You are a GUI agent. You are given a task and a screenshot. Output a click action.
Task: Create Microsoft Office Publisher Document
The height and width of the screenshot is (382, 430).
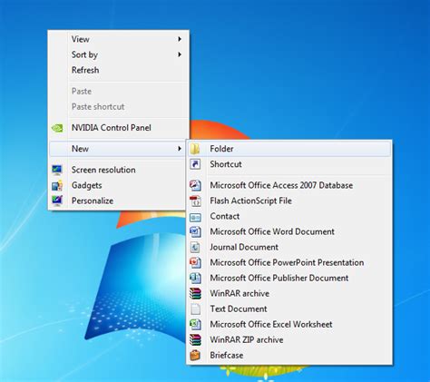(x=289, y=278)
